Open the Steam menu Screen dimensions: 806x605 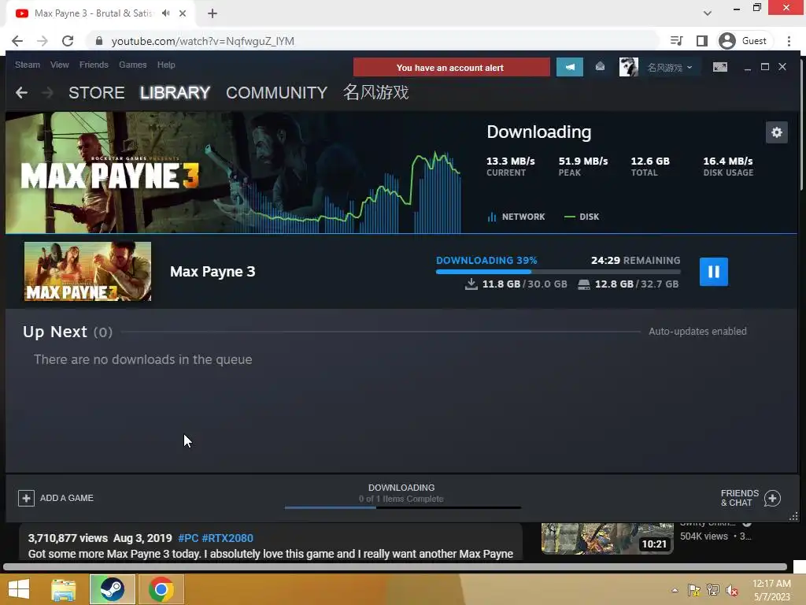point(28,65)
